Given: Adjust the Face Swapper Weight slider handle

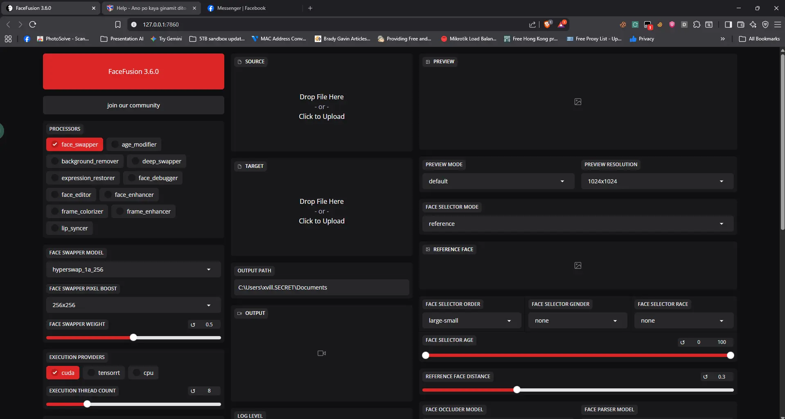Looking at the screenshot, I should point(133,338).
